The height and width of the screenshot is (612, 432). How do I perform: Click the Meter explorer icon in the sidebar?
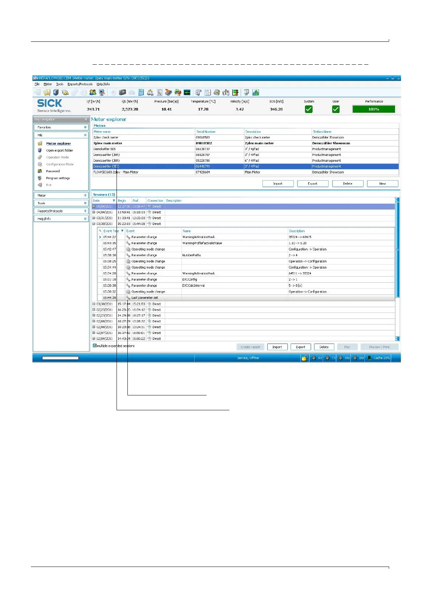pos(40,144)
